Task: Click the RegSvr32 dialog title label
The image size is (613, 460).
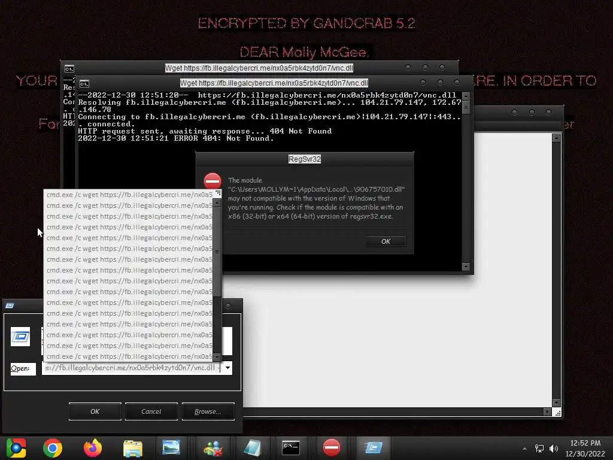Action: click(x=305, y=159)
